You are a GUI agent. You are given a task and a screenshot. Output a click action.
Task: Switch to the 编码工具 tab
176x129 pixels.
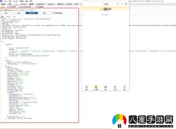pos(60,4)
